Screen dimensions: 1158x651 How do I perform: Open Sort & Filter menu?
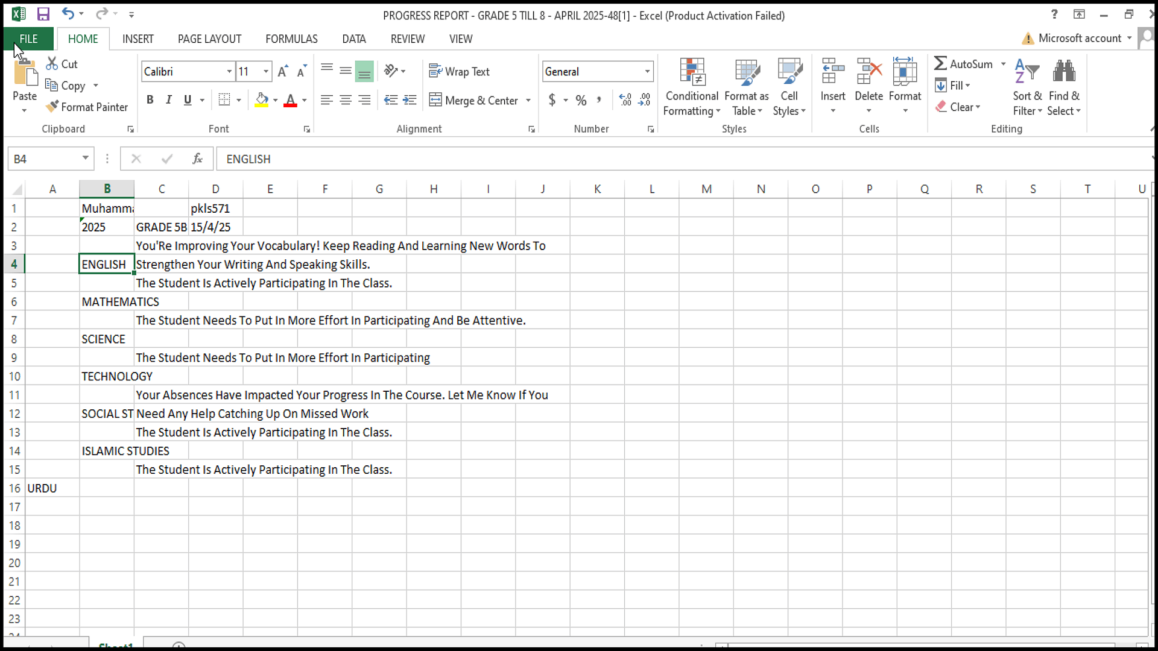[1027, 87]
